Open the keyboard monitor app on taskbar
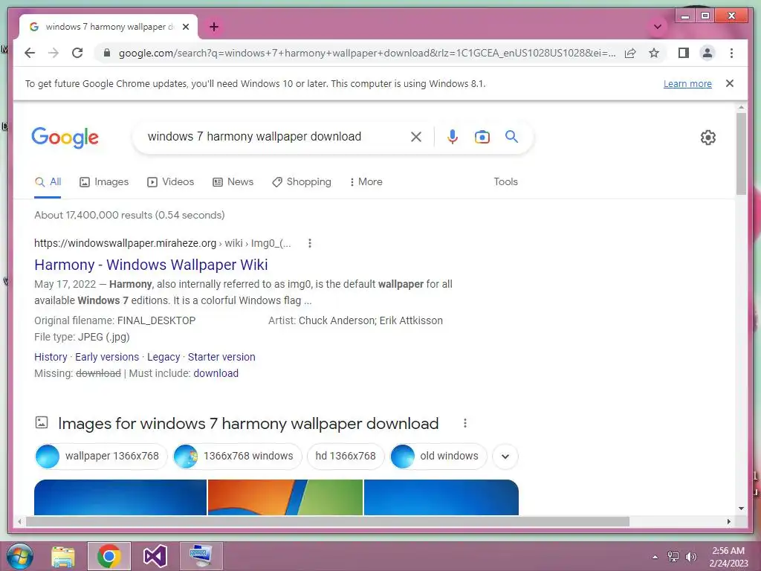 pyautogui.click(x=201, y=556)
